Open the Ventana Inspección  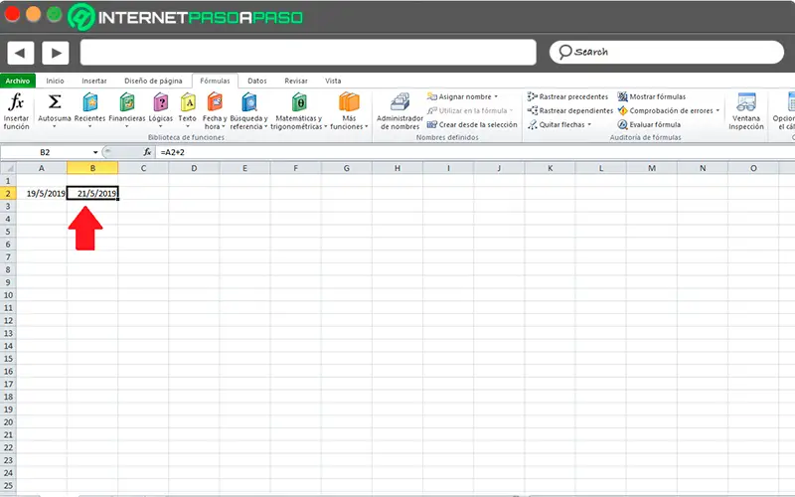click(746, 111)
